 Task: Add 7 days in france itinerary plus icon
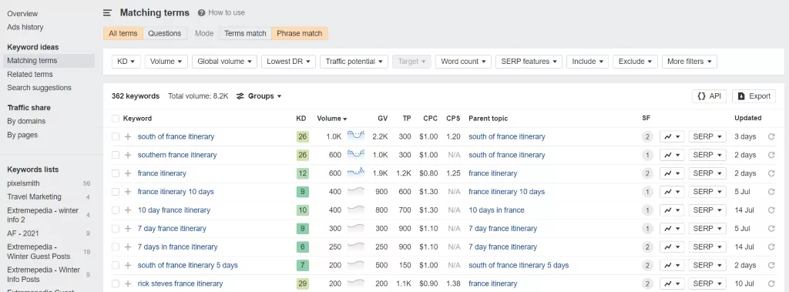point(128,247)
